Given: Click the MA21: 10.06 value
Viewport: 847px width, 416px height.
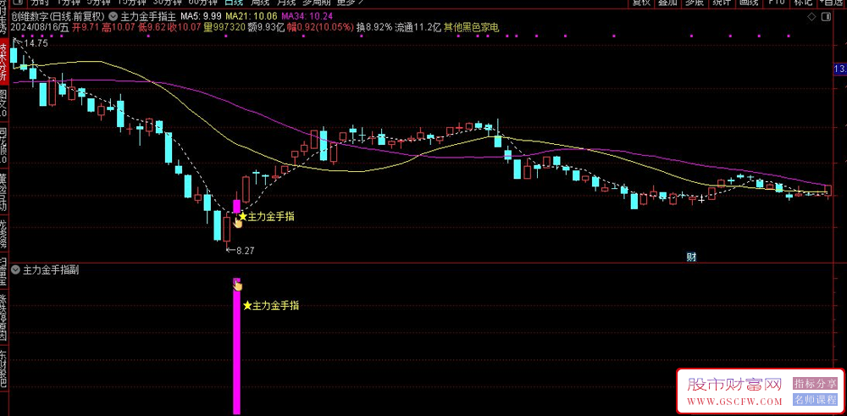Looking at the screenshot, I should tap(252, 15).
